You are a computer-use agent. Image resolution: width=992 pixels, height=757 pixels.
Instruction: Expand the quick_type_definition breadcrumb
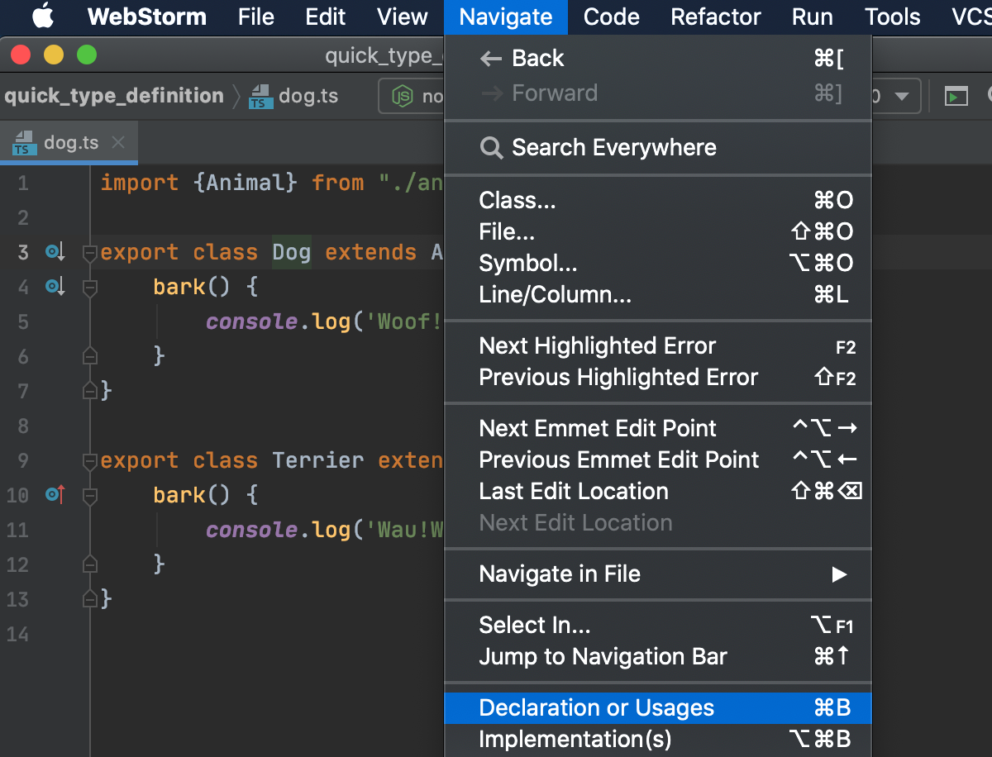click(x=115, y=95)
